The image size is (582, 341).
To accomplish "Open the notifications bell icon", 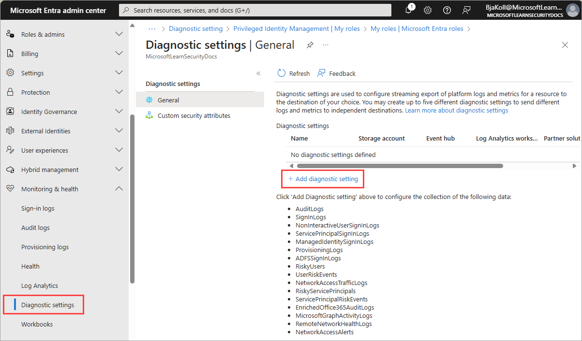I will click(x=409, y=10).
